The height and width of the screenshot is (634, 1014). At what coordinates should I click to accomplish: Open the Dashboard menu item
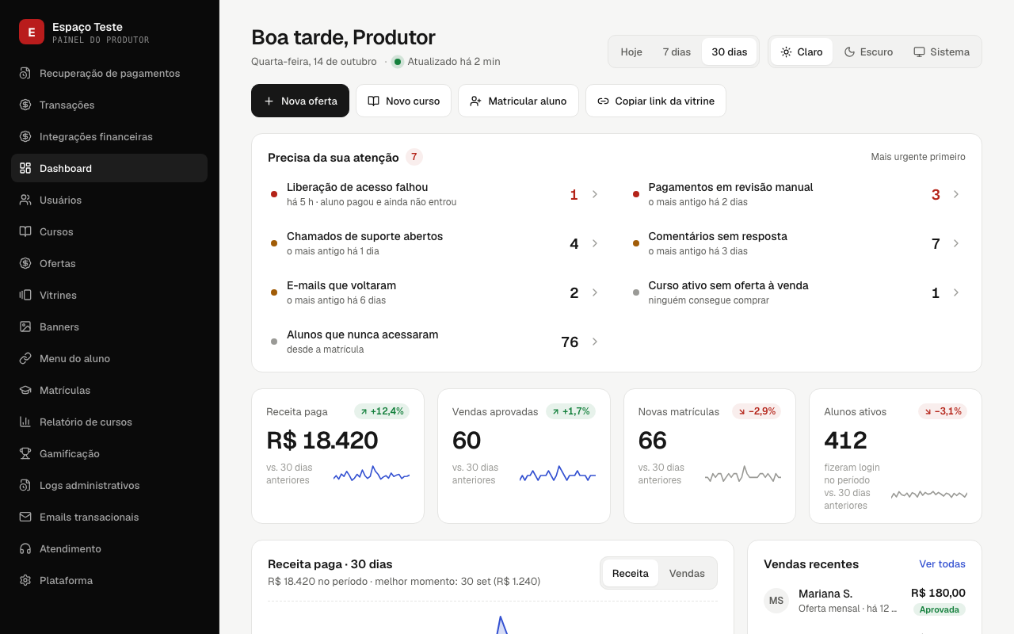[x=109, y=168]
